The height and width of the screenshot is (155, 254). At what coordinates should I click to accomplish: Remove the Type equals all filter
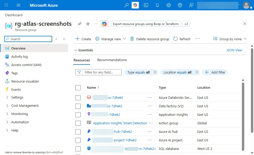point(155,72)
